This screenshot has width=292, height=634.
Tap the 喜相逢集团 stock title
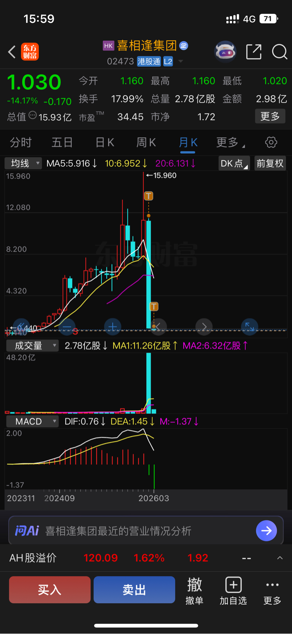pos(147,46)
